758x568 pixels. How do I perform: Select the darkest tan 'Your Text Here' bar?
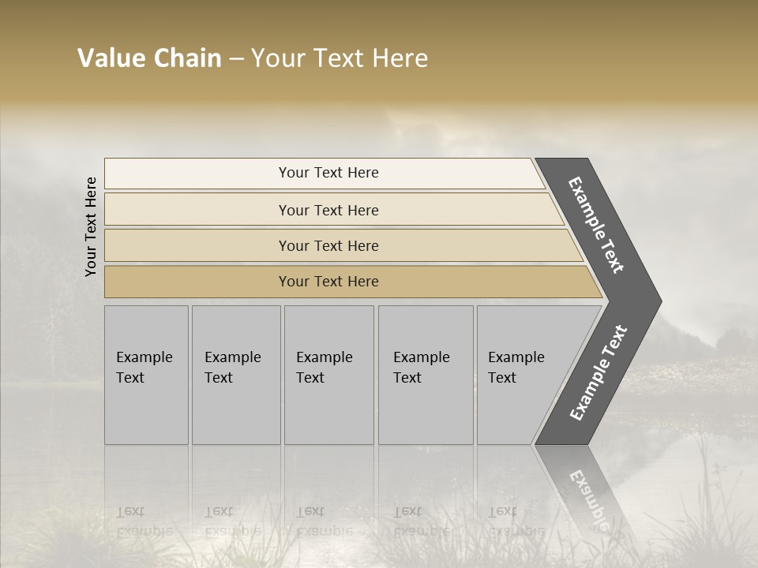[328, 282]
